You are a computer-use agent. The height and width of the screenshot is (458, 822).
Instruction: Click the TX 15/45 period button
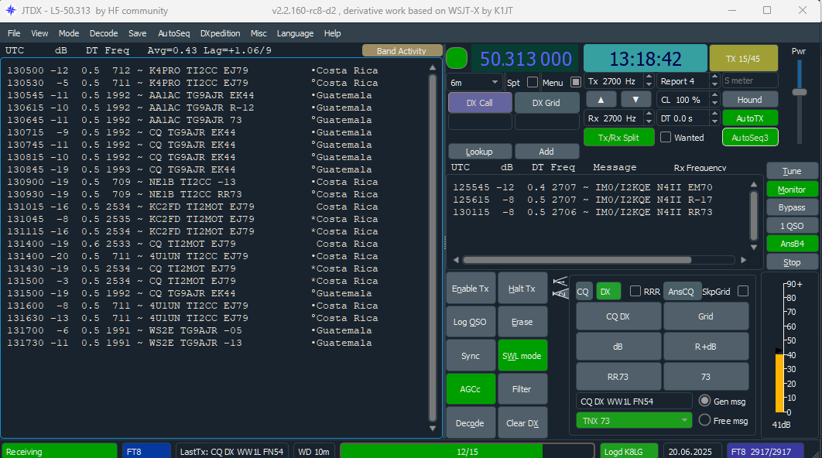(x=743, y=59)
